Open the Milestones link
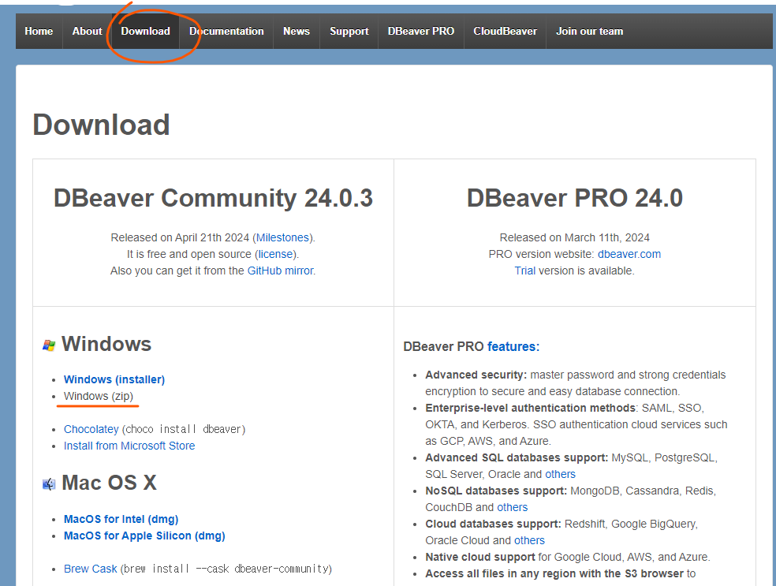The image size is (776, 586). pyautogui.click(x=282, y=237)
